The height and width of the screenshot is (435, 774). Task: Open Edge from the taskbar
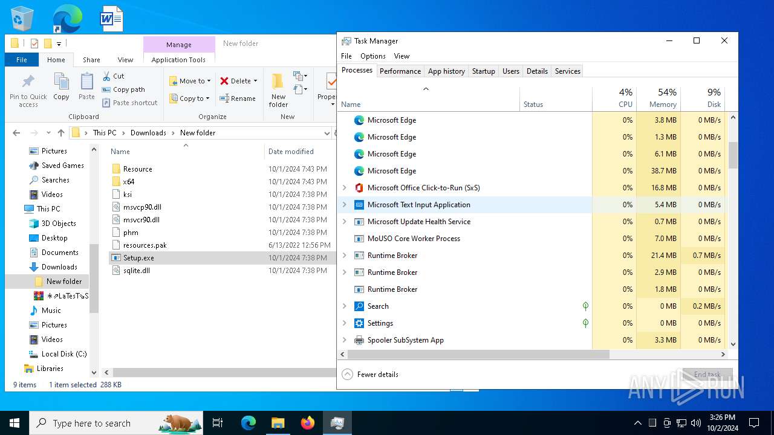point(249,423)
